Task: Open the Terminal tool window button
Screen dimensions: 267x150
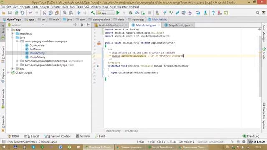Action: (x=83, y=136)
